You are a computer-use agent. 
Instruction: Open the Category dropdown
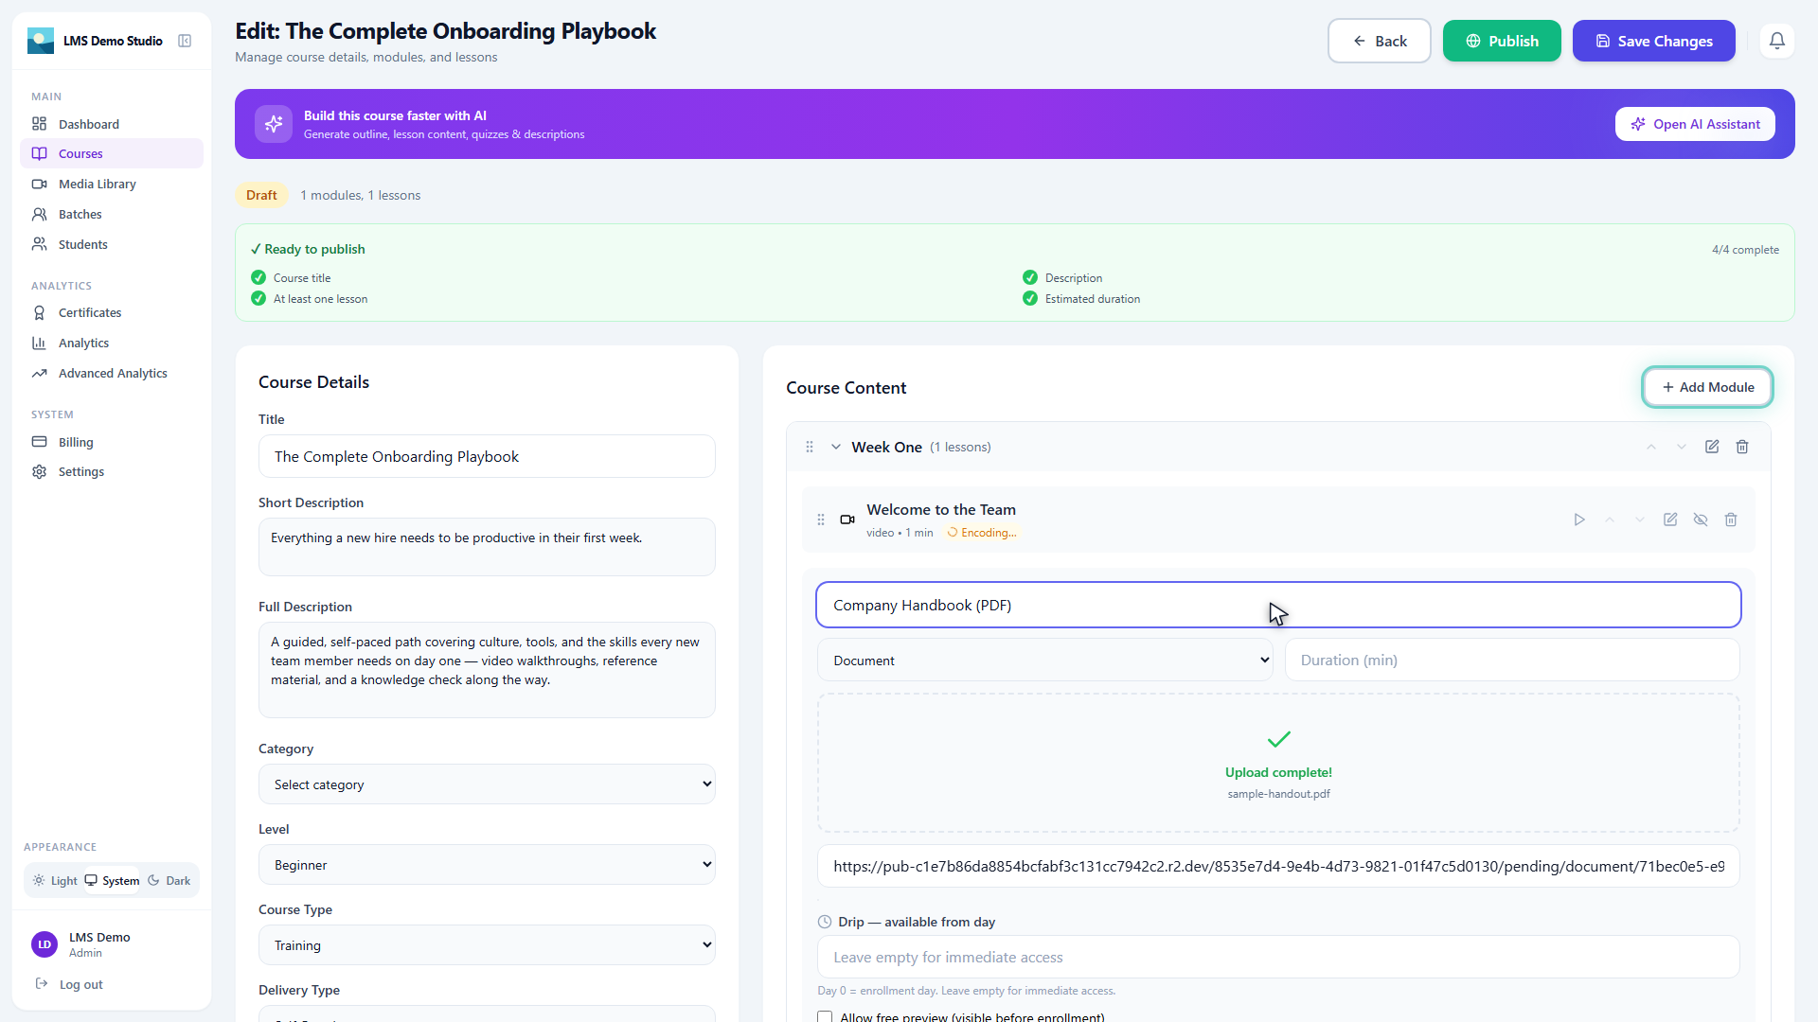click(487, 784)
